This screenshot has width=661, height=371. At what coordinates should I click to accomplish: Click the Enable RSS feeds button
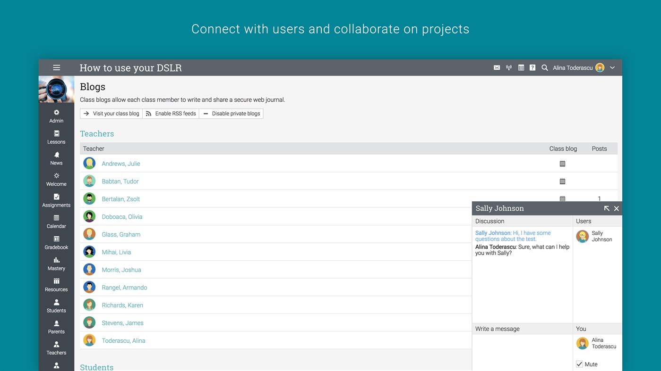click(x=171, y=114)
